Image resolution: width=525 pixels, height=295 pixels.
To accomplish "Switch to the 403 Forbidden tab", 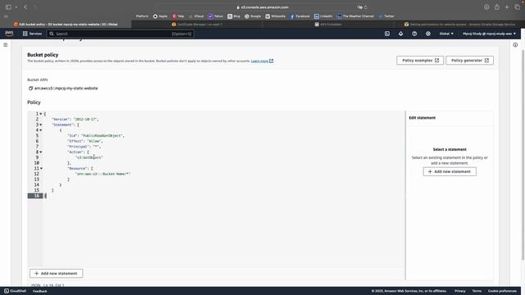I will [x=328, y=25].
